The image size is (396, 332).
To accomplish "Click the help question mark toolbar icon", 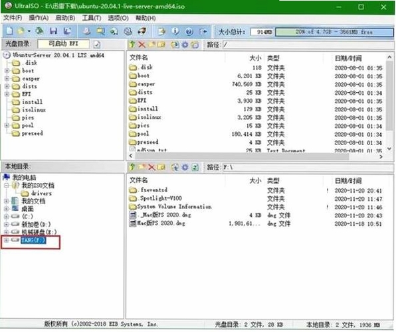I will pyautogui.click(x=189, y=32).
